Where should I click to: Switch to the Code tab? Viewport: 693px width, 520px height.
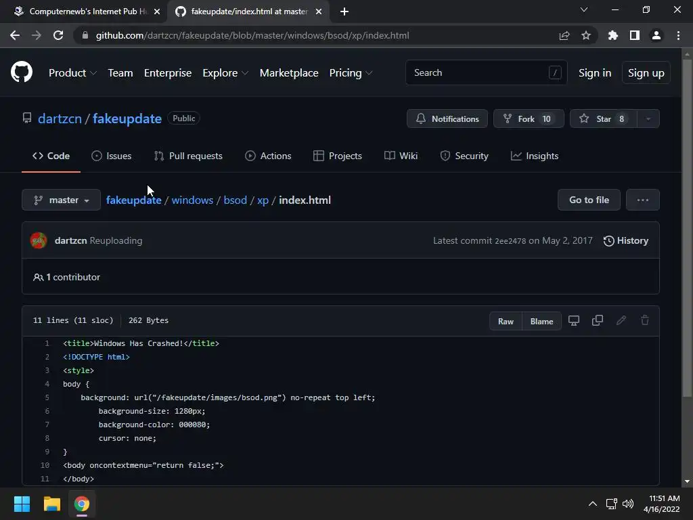point(51,156)
